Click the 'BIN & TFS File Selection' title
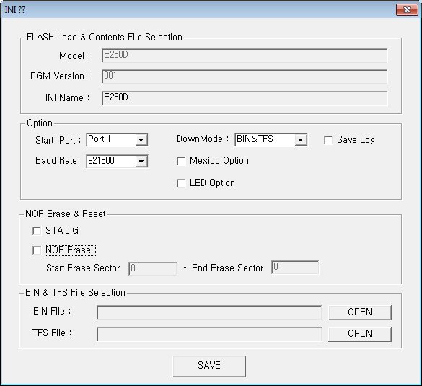Screen dimensions: 422x386 click(75, 293)
